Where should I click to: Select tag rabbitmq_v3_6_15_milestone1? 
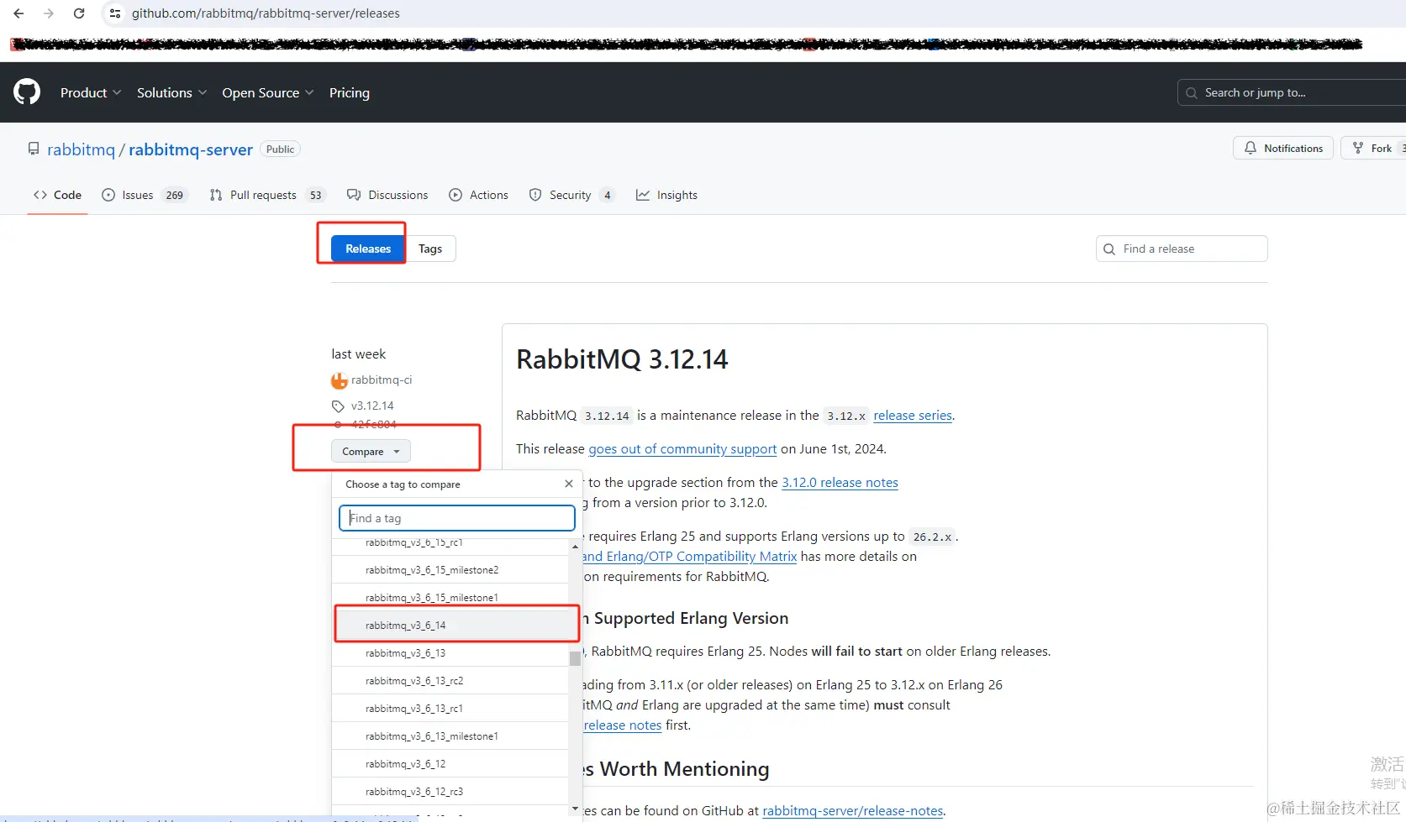450,598
